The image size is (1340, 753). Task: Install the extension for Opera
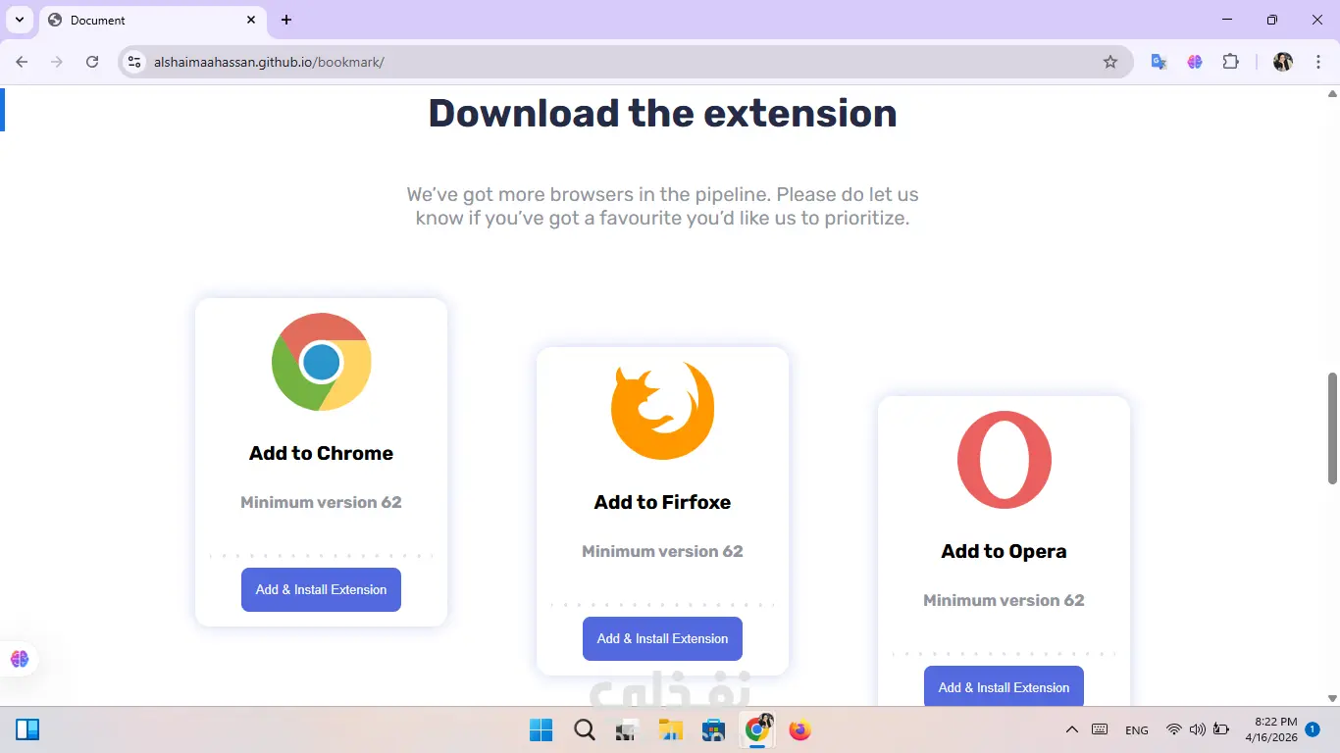(x=1005, y=686)
